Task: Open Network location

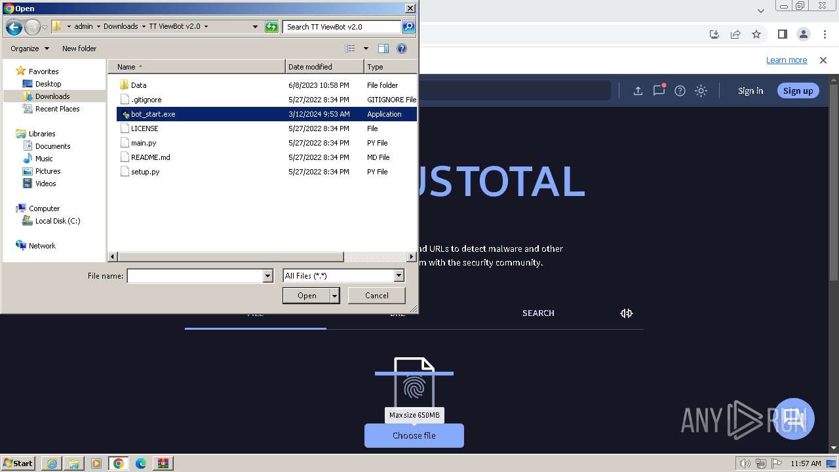Action: pyautogui.click(x=42, y=246)
